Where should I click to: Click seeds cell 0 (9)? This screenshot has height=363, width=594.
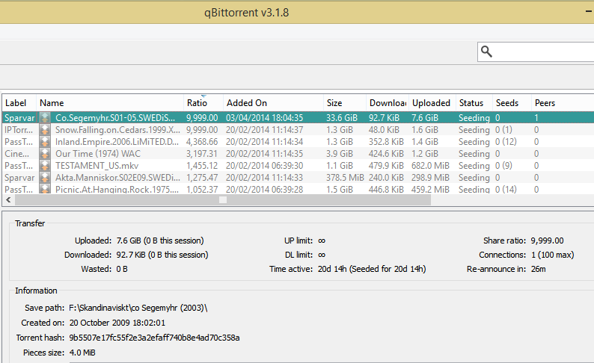point(503,166)
